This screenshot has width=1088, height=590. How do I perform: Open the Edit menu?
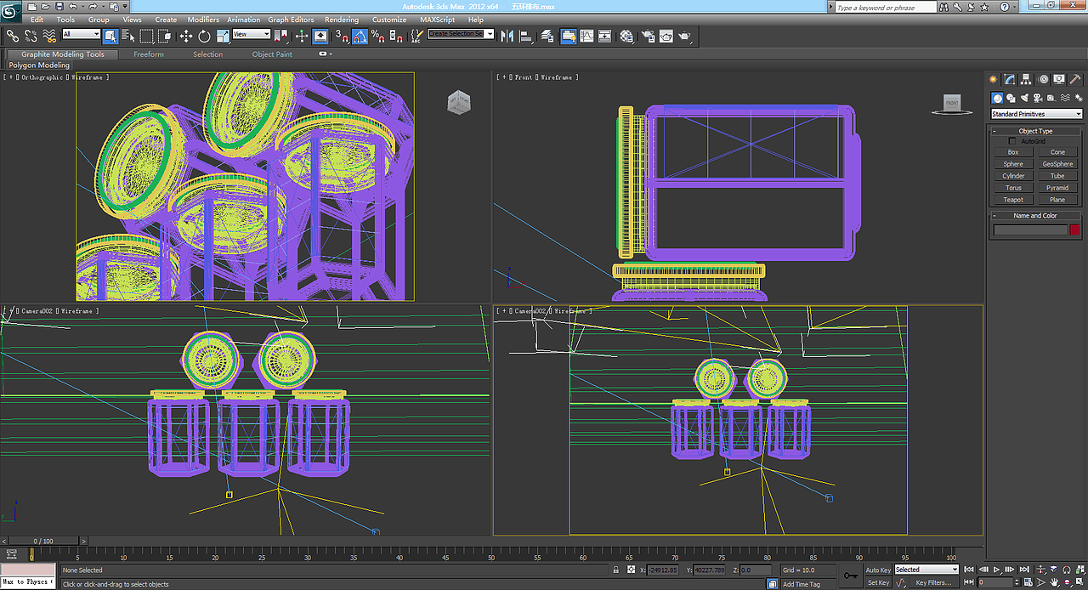(x=37, y=20)
